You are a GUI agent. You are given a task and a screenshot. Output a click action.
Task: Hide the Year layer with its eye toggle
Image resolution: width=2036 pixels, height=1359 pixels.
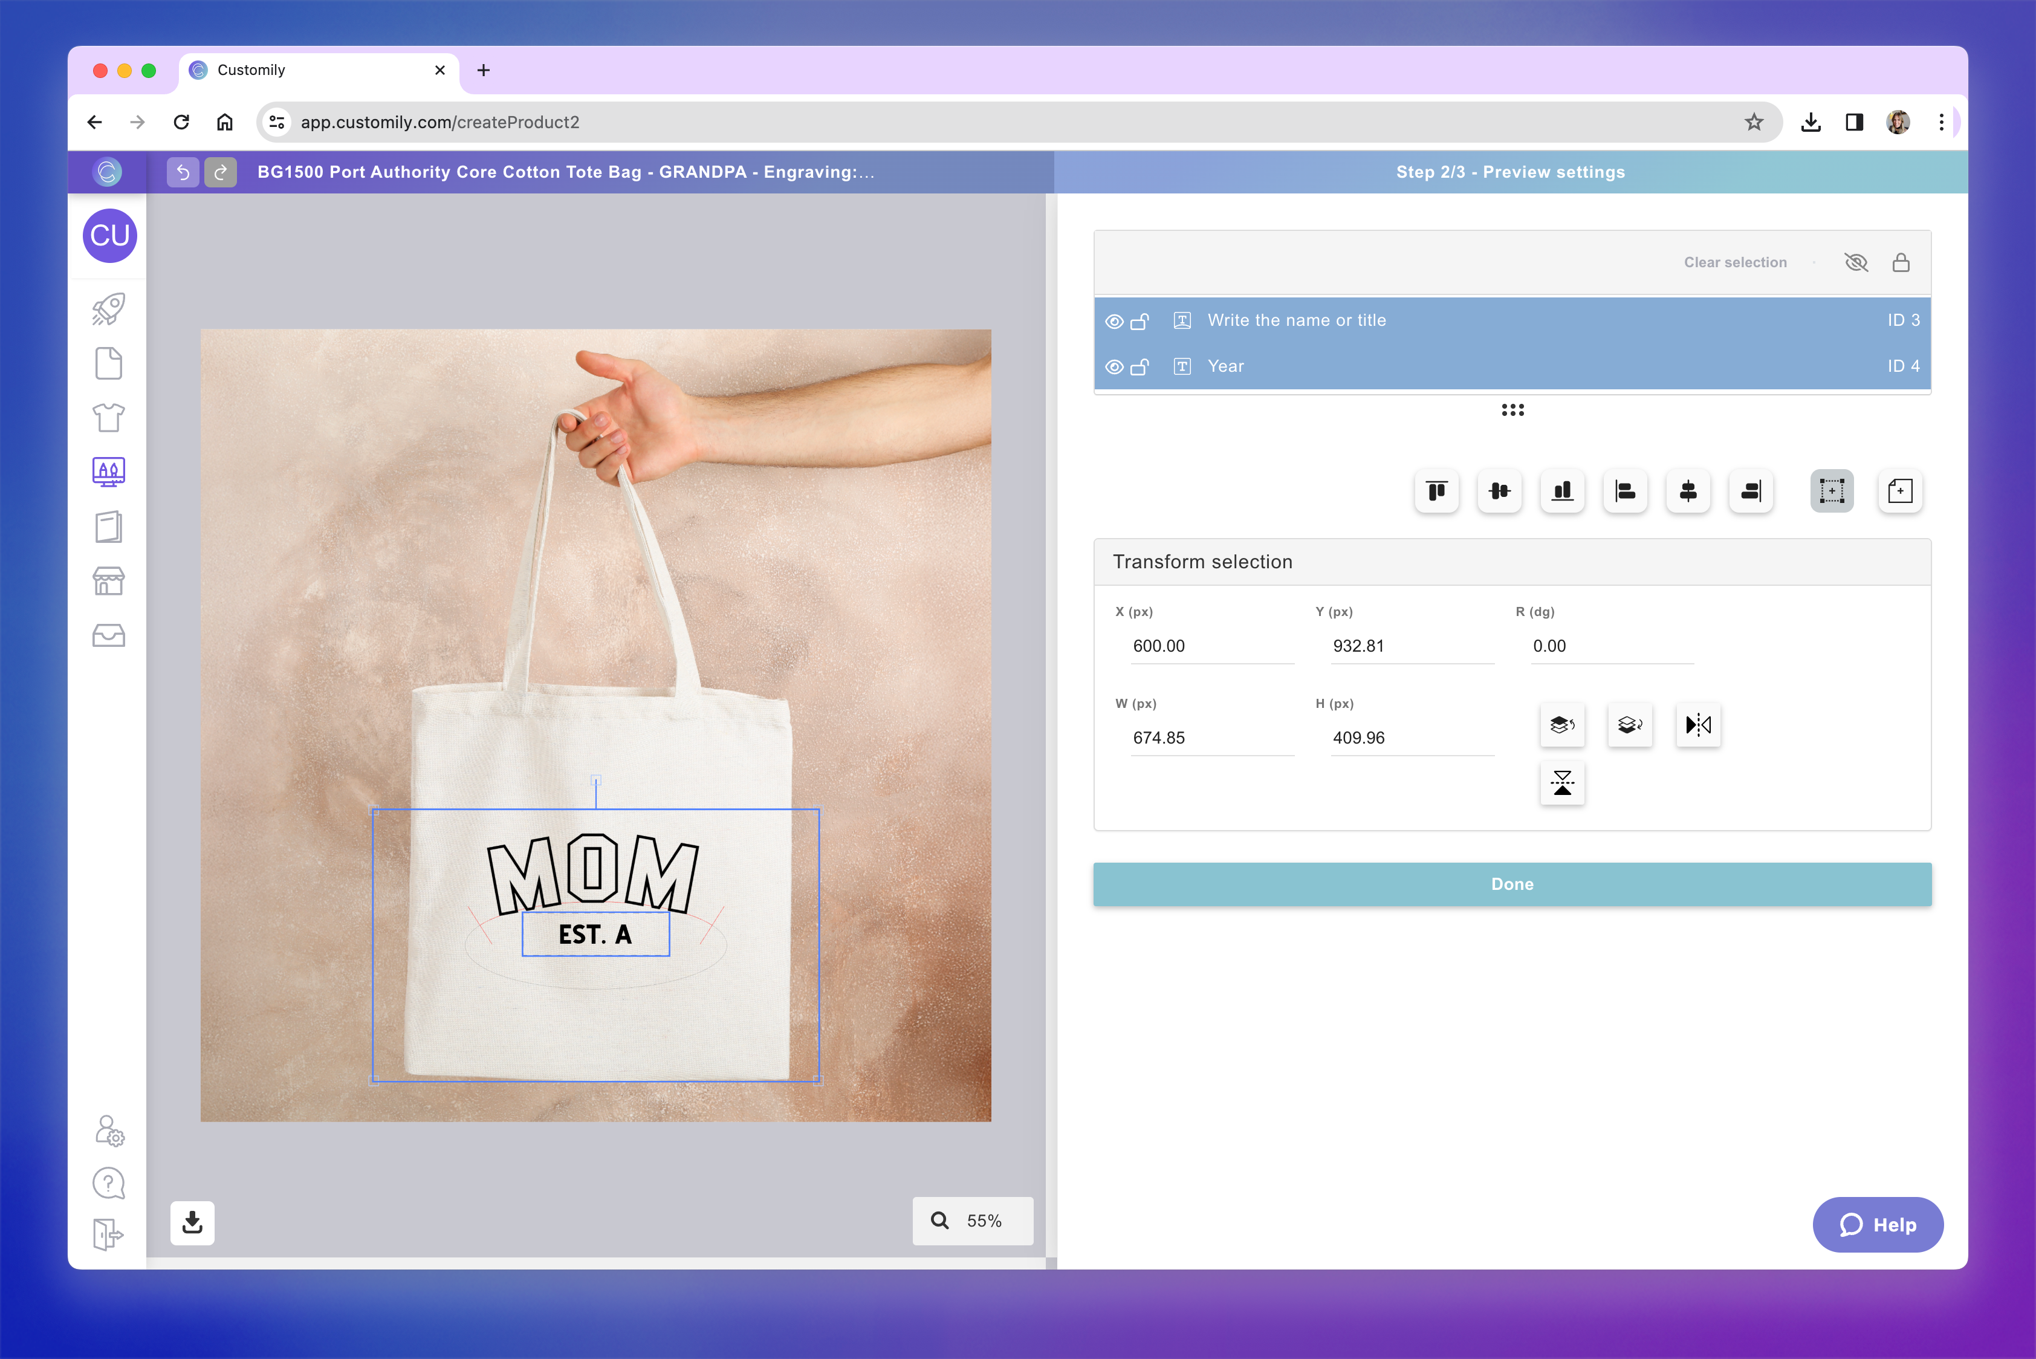point(1114,366)
